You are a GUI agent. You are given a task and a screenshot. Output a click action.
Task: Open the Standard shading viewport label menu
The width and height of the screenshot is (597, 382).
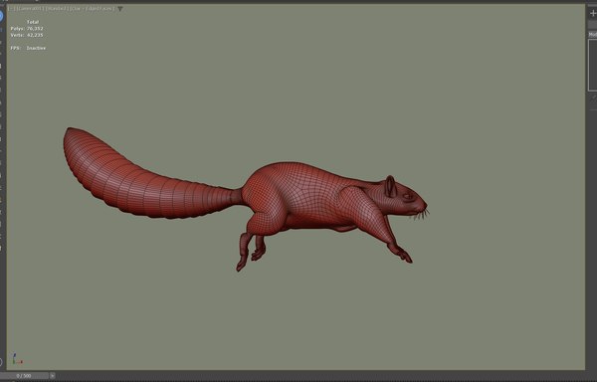[57, 8]
